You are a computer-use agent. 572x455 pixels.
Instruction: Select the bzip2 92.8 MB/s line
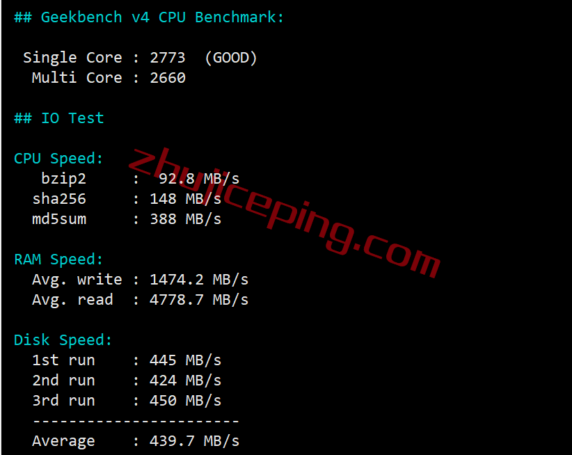tap(140, 179)
